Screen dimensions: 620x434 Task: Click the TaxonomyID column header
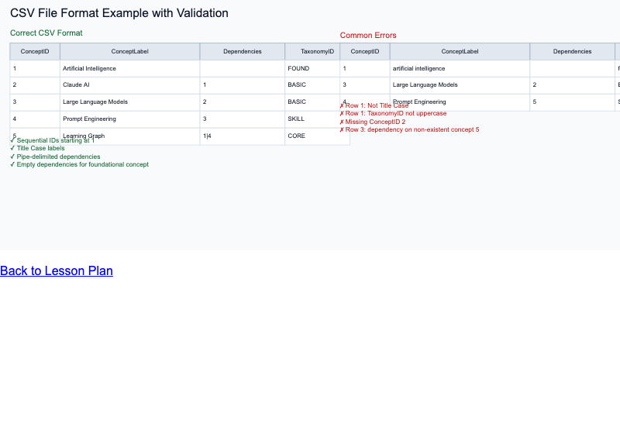[x=317, y=52]
